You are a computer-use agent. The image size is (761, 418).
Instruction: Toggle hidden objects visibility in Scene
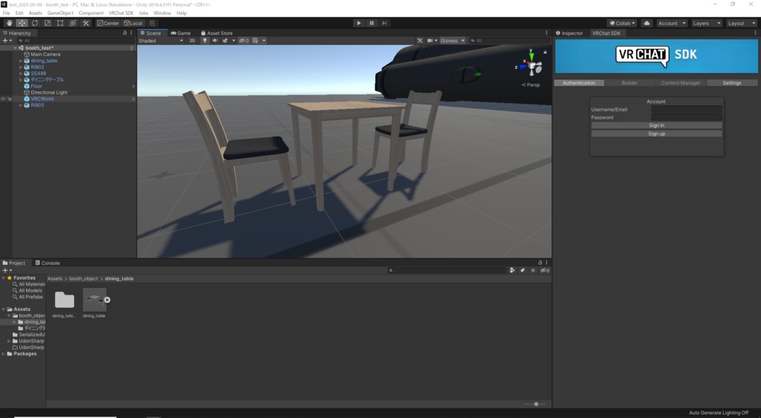coord(244,40)
